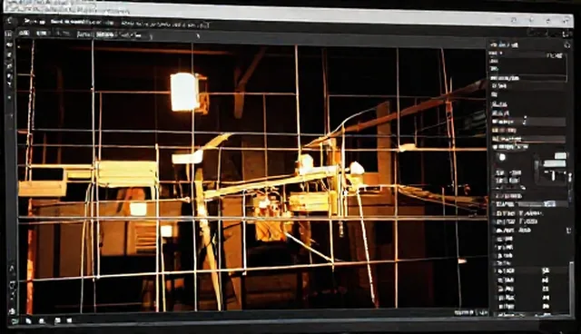Click the small white button right of the slider handle
Viewport: 581px width, 334px height.
[560, 155]
